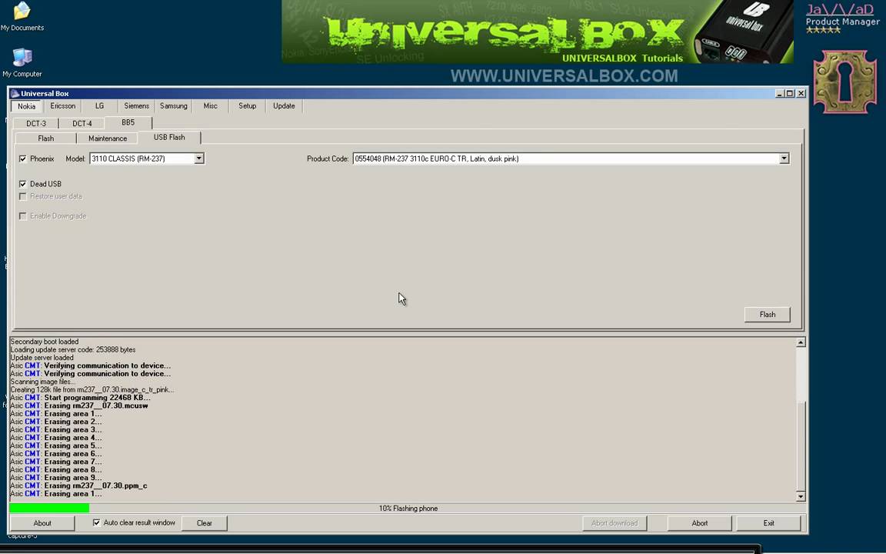Click the About button
This screenshot has height=554, width=886.
pos(42,523)
